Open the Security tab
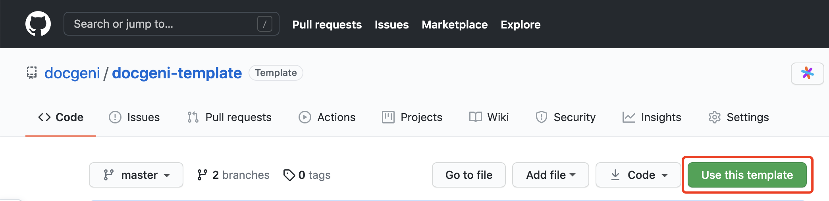The width and height of the screenshot is (829, 201). 565,117
